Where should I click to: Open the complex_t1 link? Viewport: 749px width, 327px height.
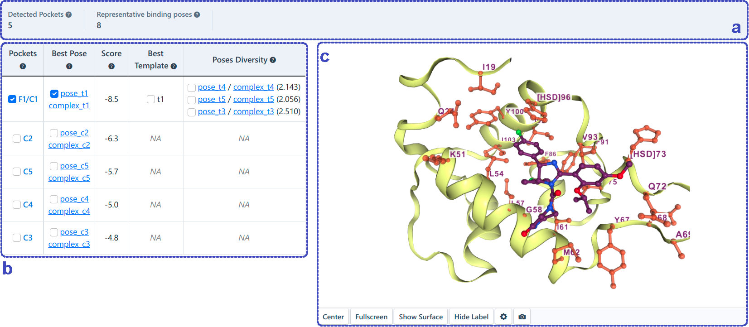(x=69, y=106)
